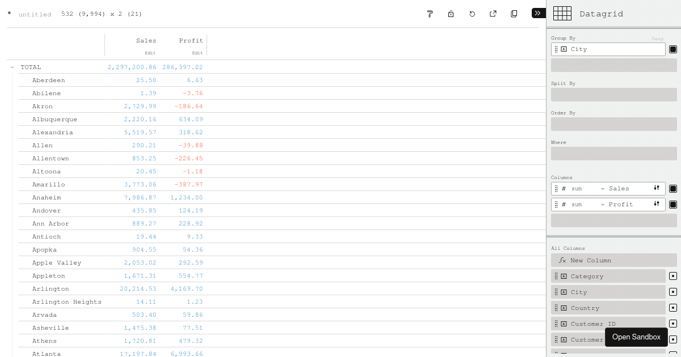The height and width of the screenshot is (357, 681).
Task: Click the export icon in the top toolbar
Action: click(x=493, y=14)
